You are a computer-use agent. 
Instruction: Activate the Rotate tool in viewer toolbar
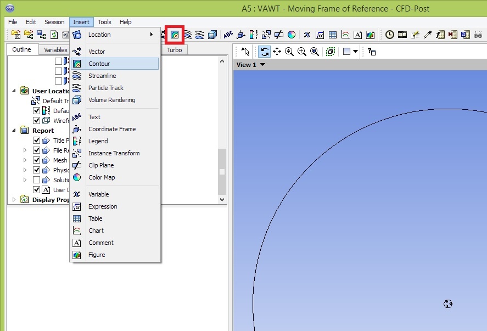click(264, 52)
